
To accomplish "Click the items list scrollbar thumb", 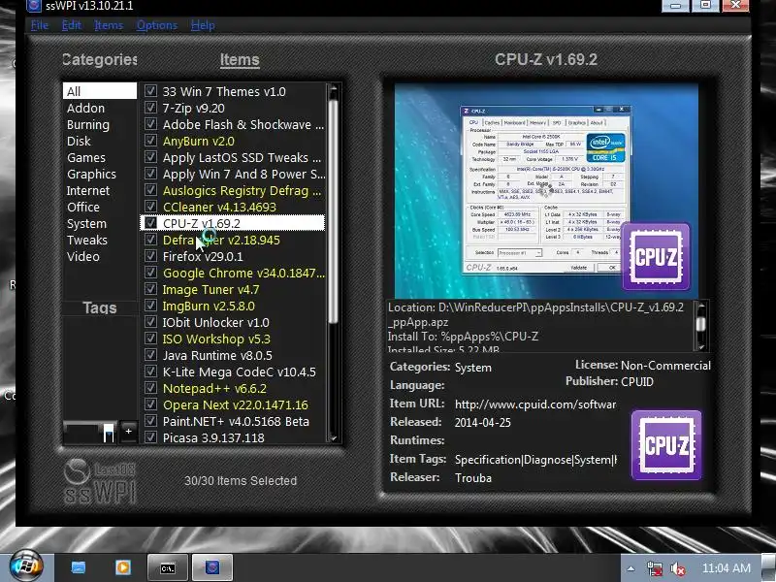I will pos(333,211).
